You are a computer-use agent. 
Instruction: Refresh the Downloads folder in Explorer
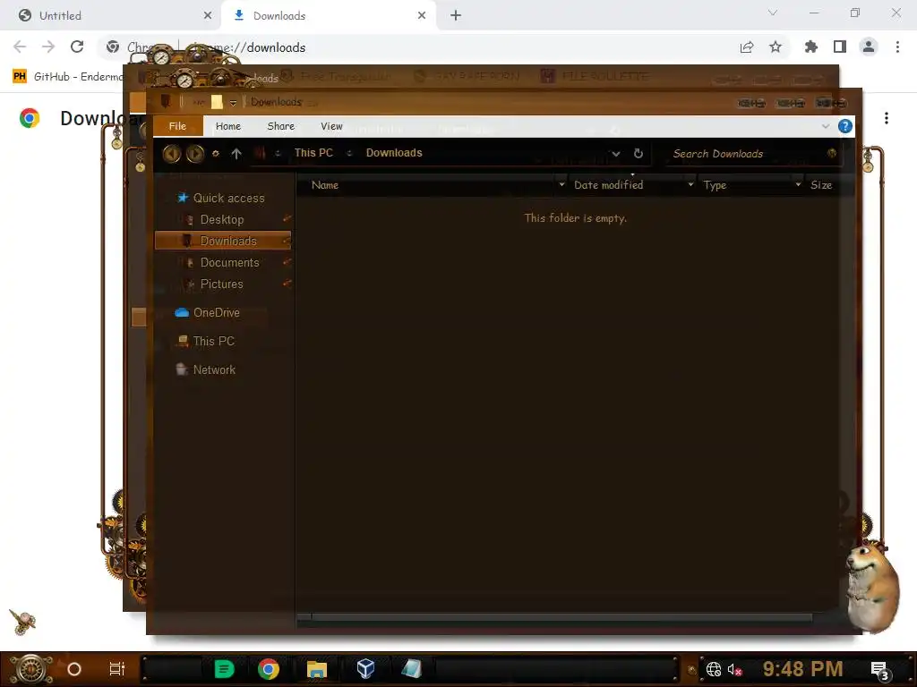[638, 154]
